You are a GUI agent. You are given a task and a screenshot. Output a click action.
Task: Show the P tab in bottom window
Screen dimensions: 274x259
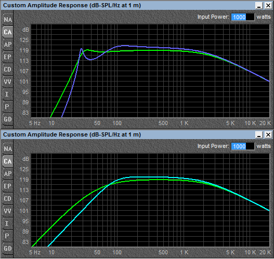[8, 236]
